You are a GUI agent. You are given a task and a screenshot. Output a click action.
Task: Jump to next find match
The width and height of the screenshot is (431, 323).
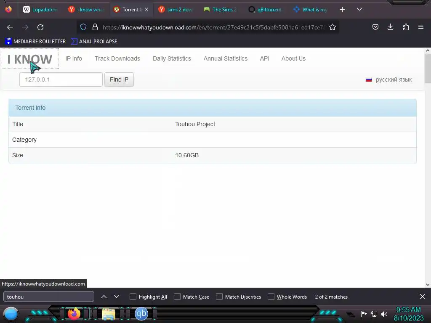[117, 297]
